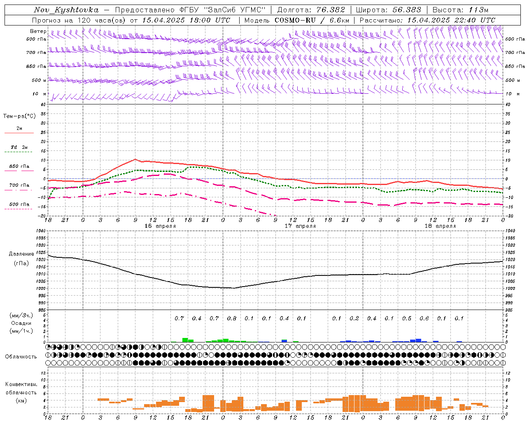Click the Высота: 113м value
Image resolution: width=527 pixels, height=421 pixels.
coord(460,10)
